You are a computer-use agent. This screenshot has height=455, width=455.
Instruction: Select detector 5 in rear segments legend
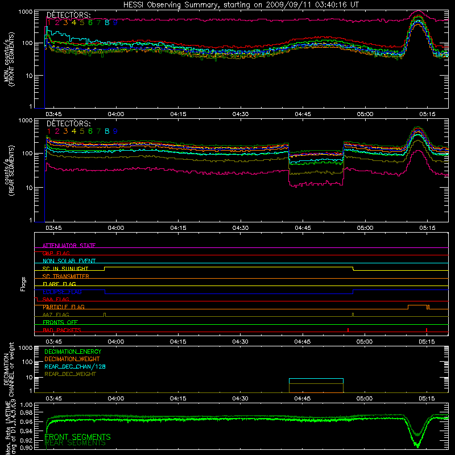pyautogui.click(x=82, y=131)
